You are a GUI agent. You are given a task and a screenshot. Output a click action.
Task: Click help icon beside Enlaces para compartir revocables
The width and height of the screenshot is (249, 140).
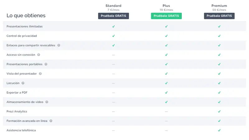[59, 45]
